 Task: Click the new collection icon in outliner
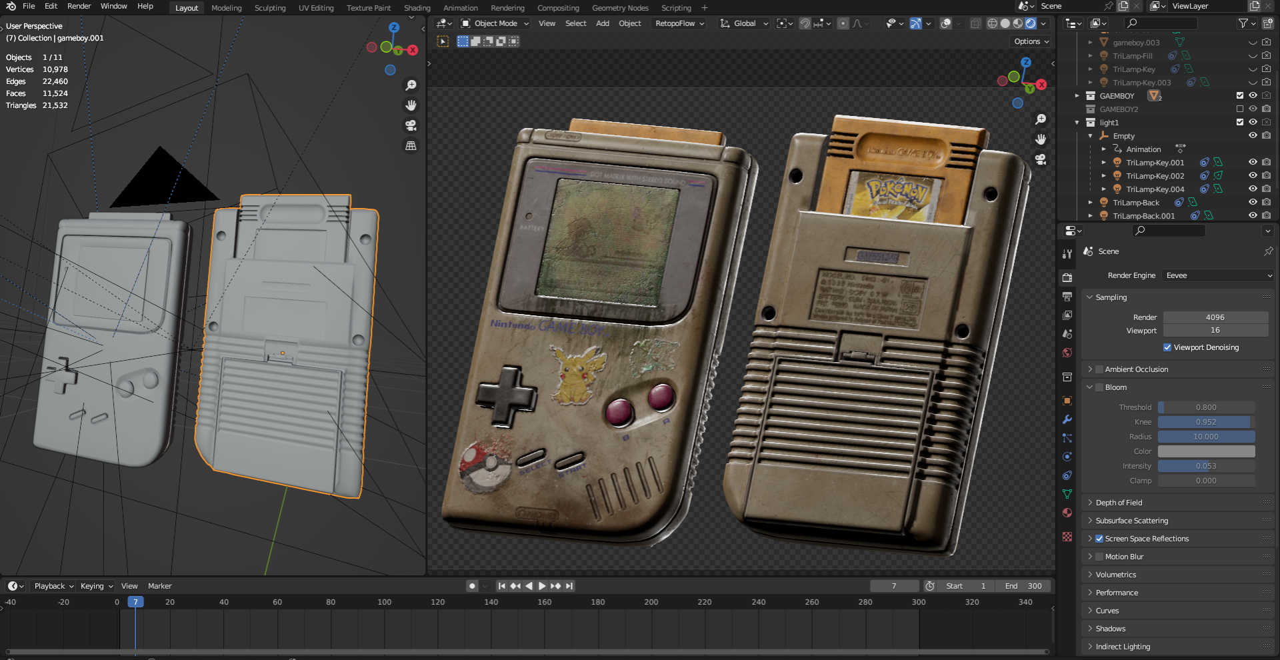coord(1267,23)
